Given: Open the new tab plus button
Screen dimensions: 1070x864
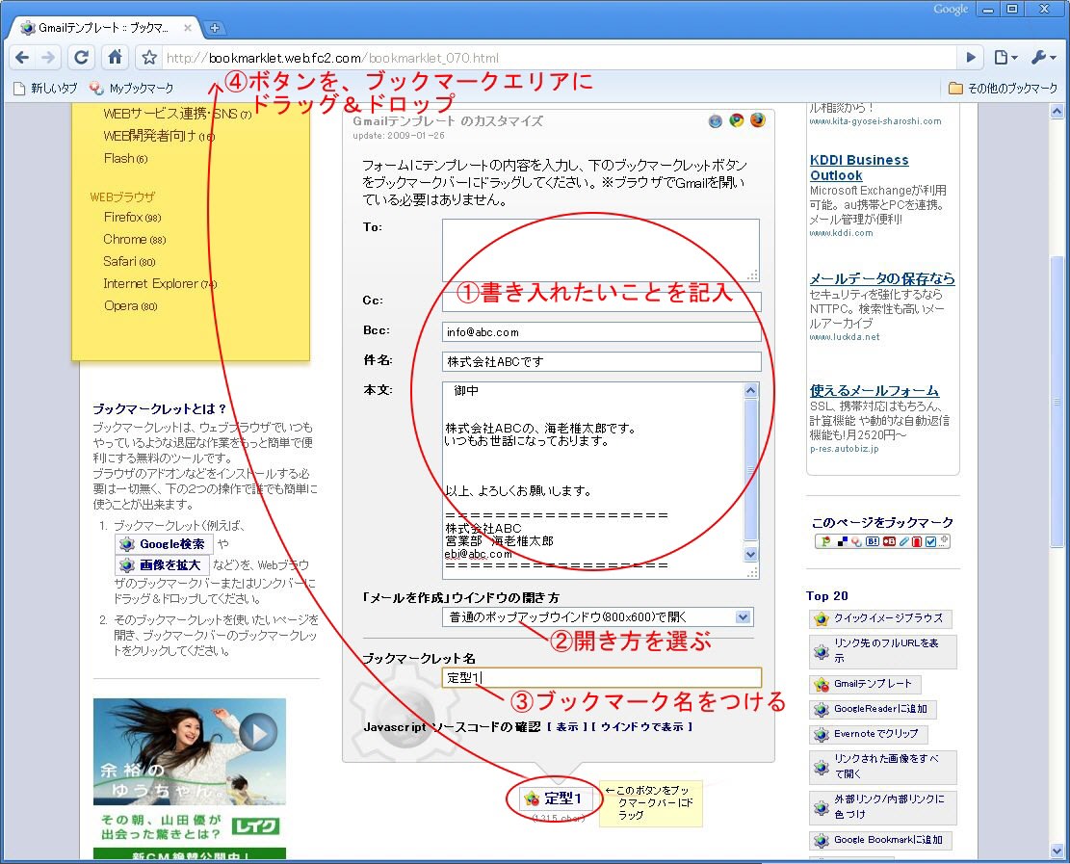Looking at the screenshot, I should coord(215,28).
